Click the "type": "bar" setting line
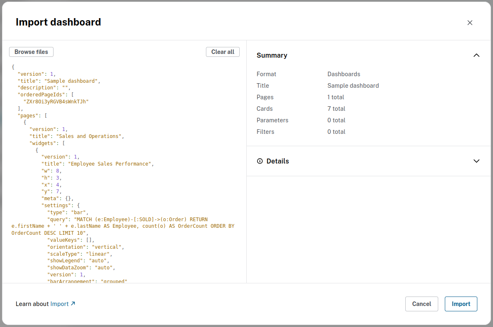Image resolution: width=493 pixels, height=327 pixels. click(x=68, y=213)
